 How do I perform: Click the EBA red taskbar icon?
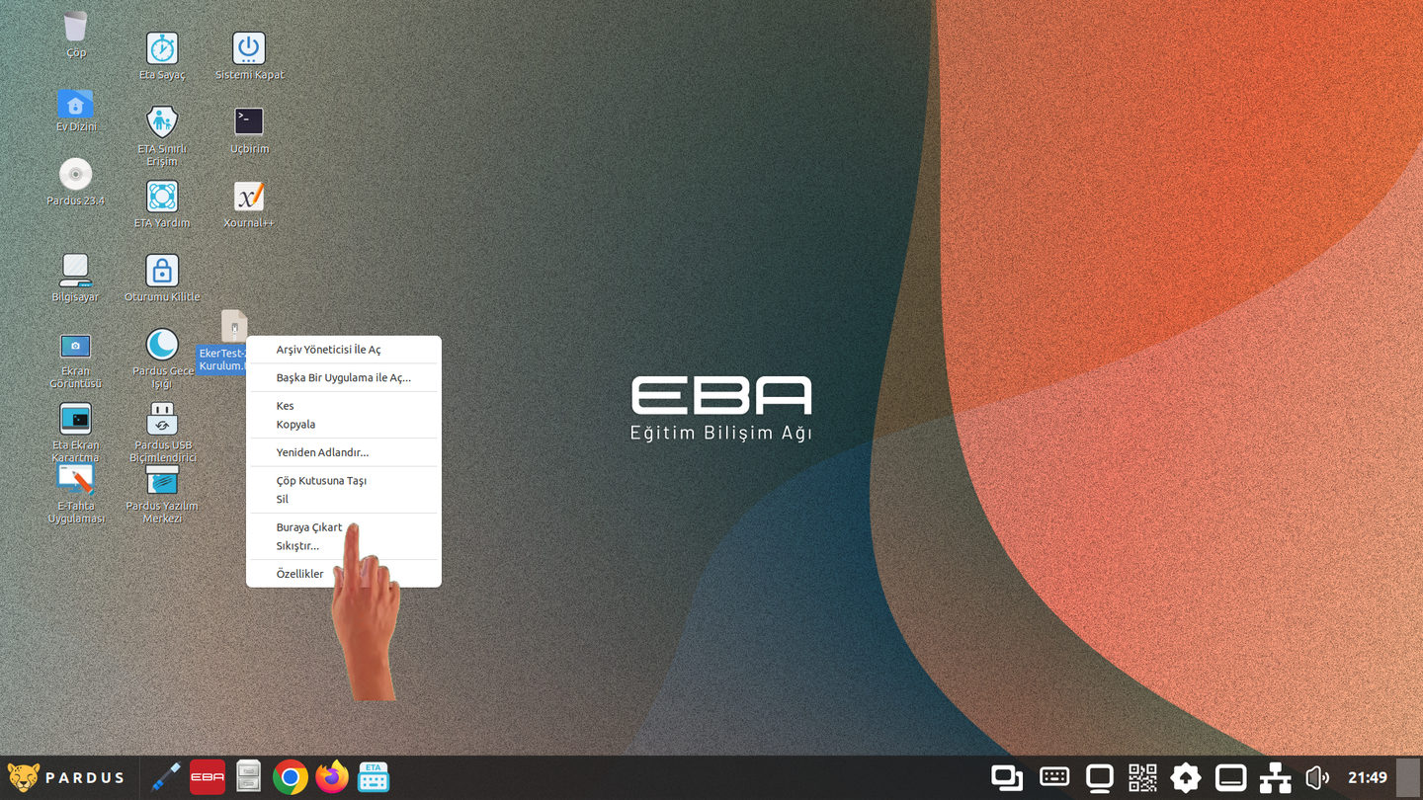pos(208,777)
